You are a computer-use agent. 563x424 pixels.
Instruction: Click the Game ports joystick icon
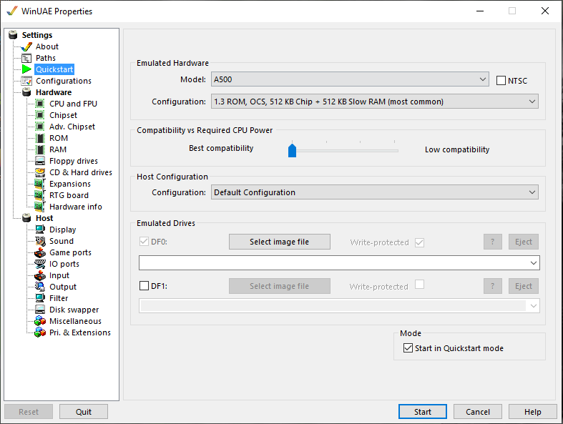tap(40, 252)
